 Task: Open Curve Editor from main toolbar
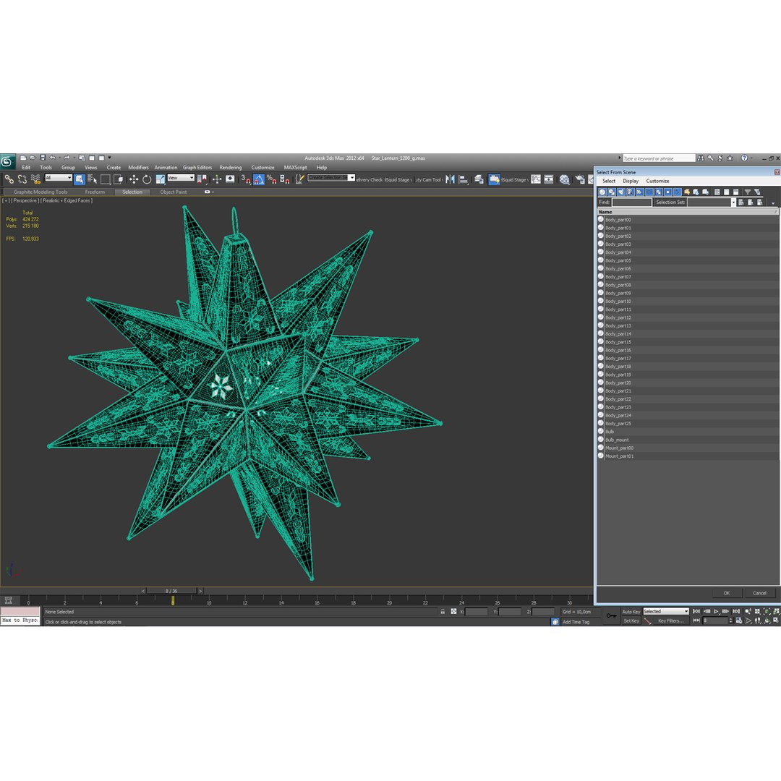pos(536,179)
